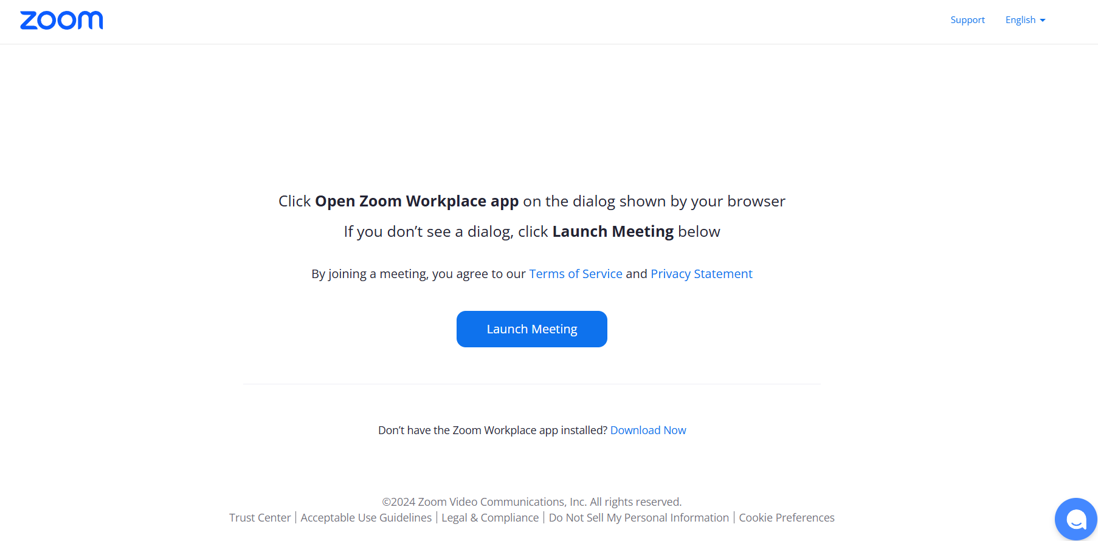Click Download Now link

pos(647,430)
